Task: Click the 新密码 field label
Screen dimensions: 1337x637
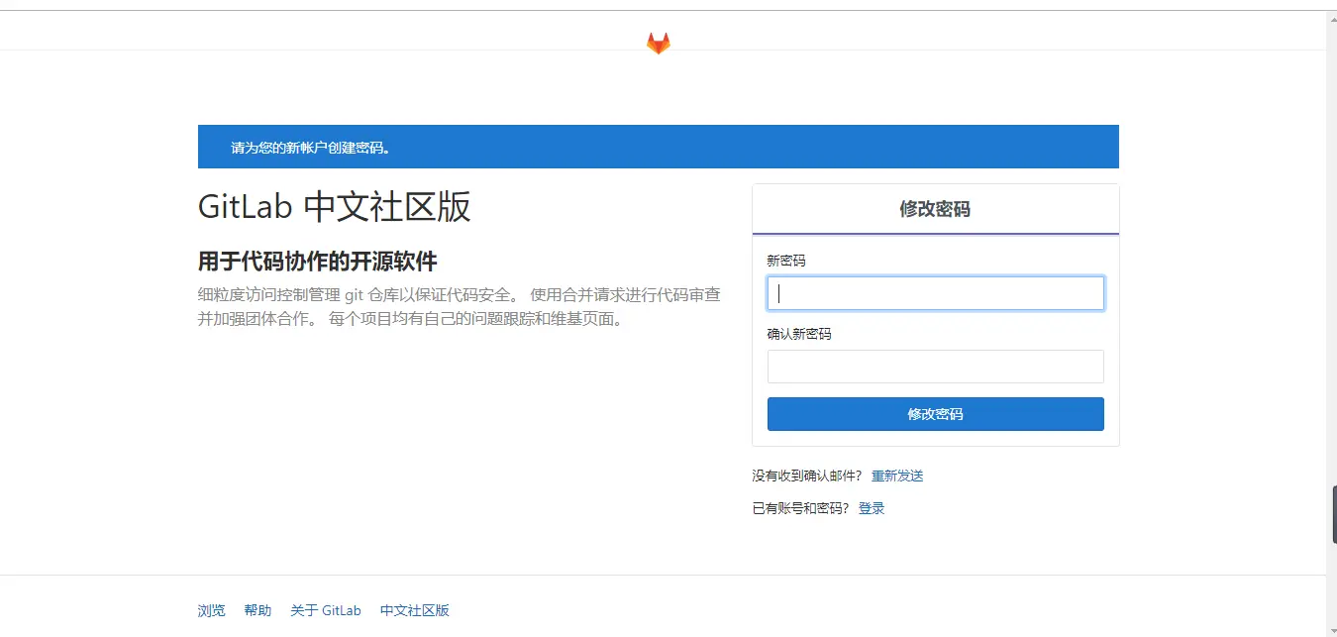Action: pyautogui.click(x=786, y=261)
